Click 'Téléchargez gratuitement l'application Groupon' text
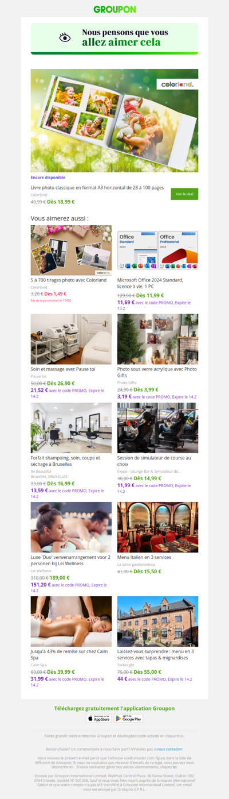Image resolution: width=229 pixels, height=799 pixels. [114, 708]
